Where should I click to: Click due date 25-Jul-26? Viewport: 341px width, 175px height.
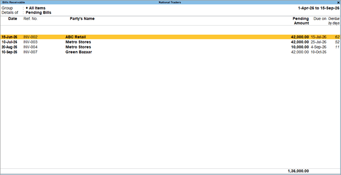click(319, 42)
